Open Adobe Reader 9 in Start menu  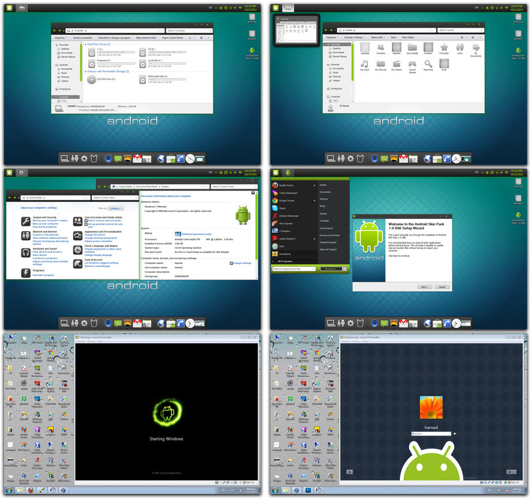point(287,238)
